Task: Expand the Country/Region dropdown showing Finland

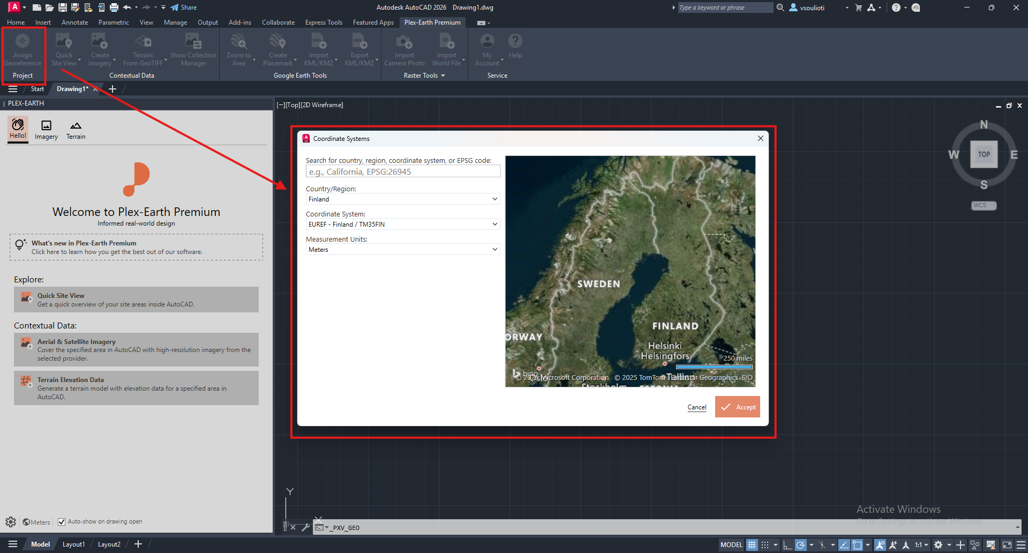Action: [x=403, y=199]
